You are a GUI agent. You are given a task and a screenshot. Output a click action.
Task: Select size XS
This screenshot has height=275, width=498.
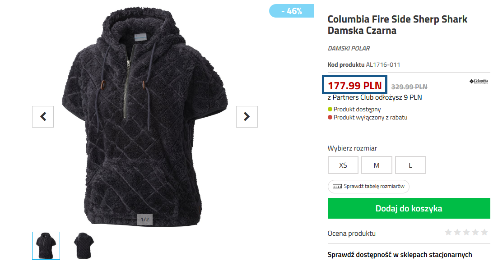(343, 165)
